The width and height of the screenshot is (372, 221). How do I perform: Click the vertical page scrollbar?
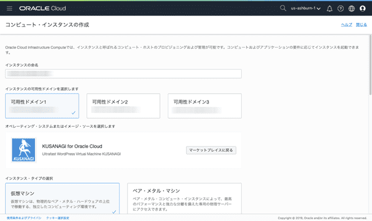pos(370,65)
